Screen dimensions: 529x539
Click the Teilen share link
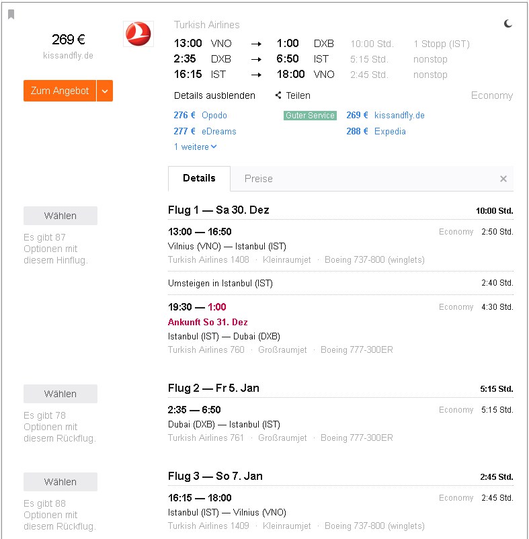[x=298, y=95]
